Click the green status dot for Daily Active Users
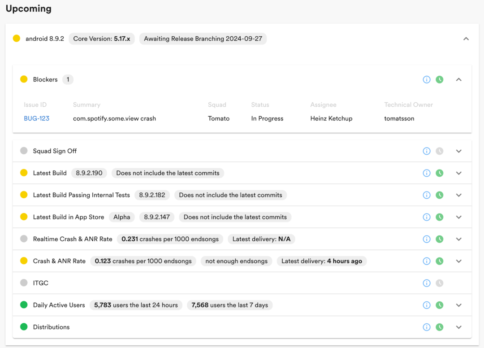484x348 pixels. tap(24, 305)
